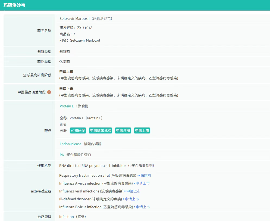Viewport: 270px width, 221px height.
Task: Click the info icon beside 中国最高研发阶段
Action: click(49, 92)
